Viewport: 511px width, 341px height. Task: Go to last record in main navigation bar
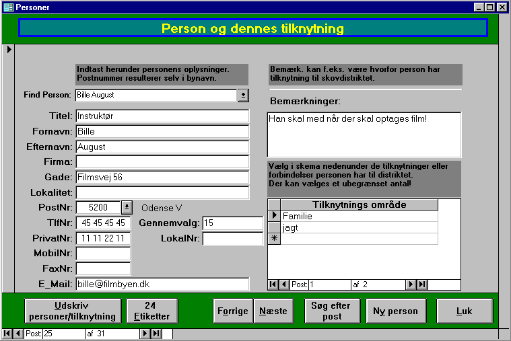[x=156, y=334]
